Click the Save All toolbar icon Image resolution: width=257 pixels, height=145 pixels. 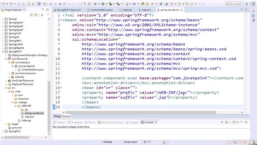point(23,4)
